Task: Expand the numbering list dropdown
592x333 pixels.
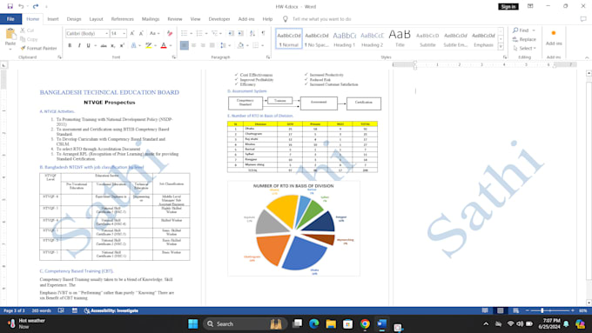Action: coord(206,34)
